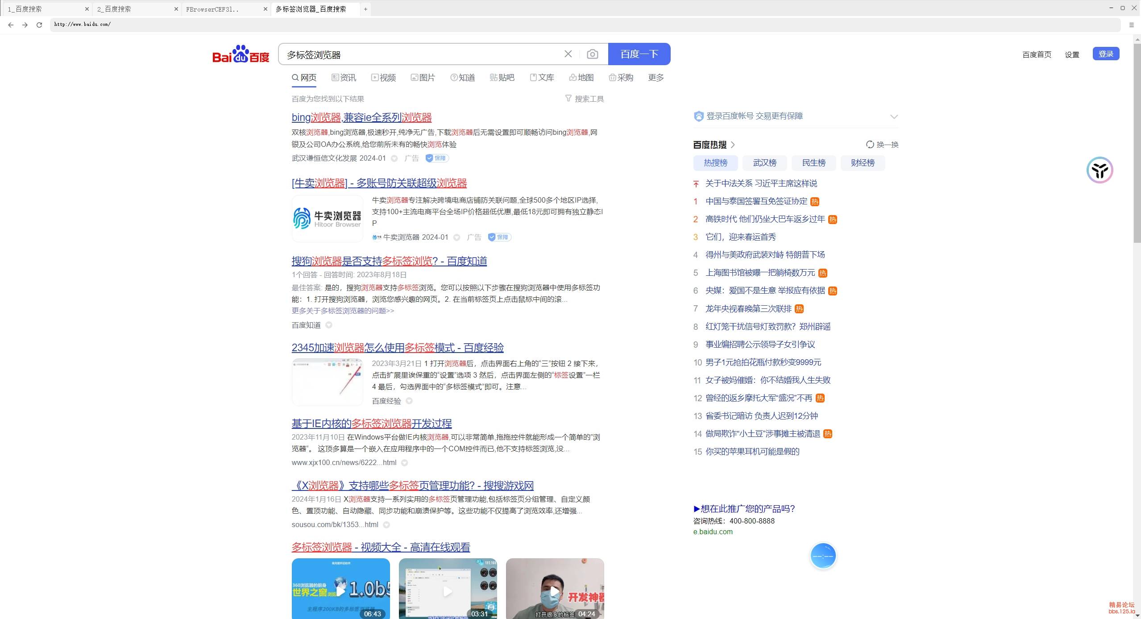Close the 1_百度搜索 tab

pyautogui.click(x=87, y=9)
